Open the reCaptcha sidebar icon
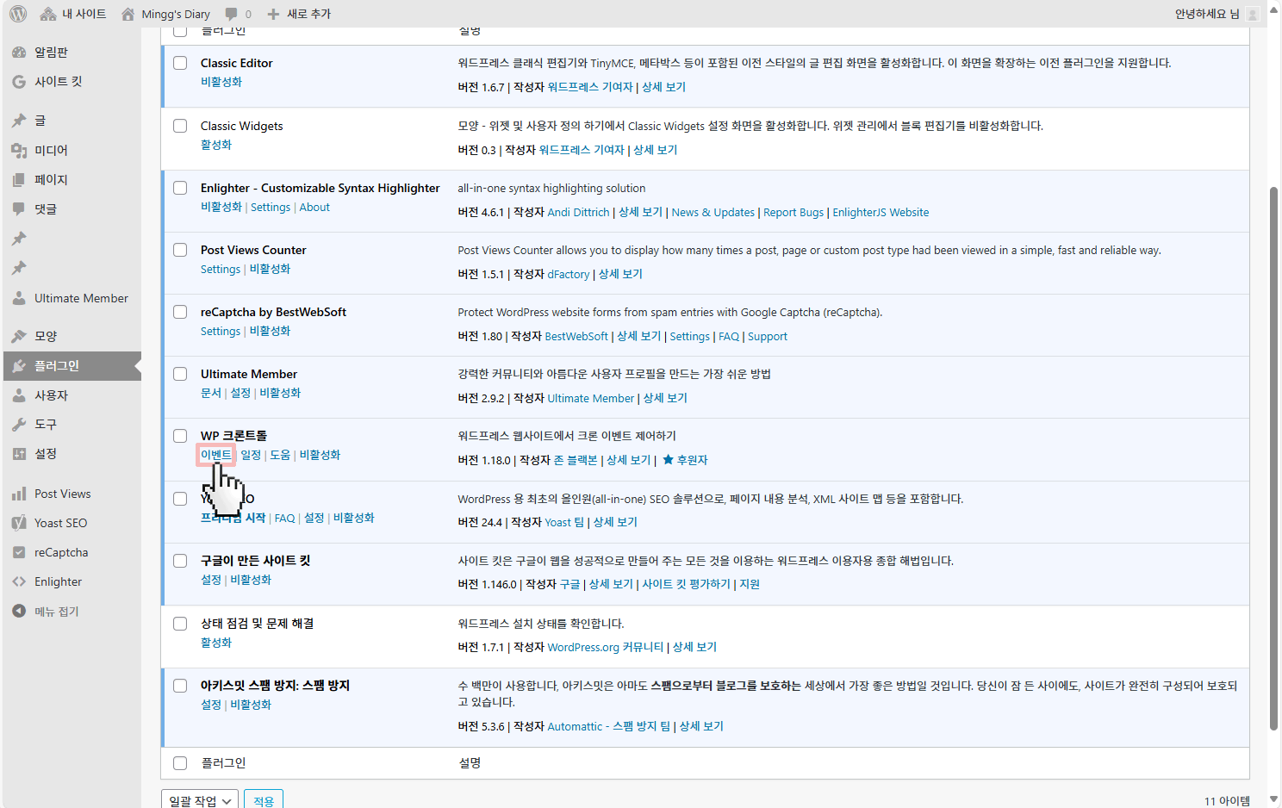The width and height of the screenshot is (1282, 808). click(19, 552)
